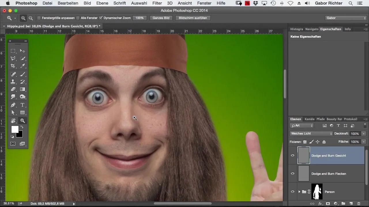Hide Dodge and Burn Flecken layer
369x207 pixels.
pos(293,174)
